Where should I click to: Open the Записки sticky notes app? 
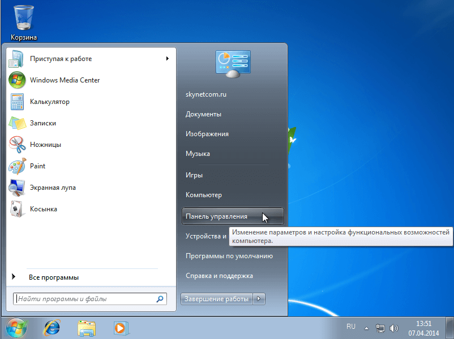(42, 123)
